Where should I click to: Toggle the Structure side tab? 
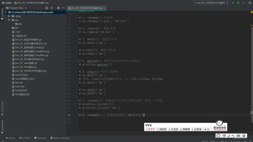(2, 108)
